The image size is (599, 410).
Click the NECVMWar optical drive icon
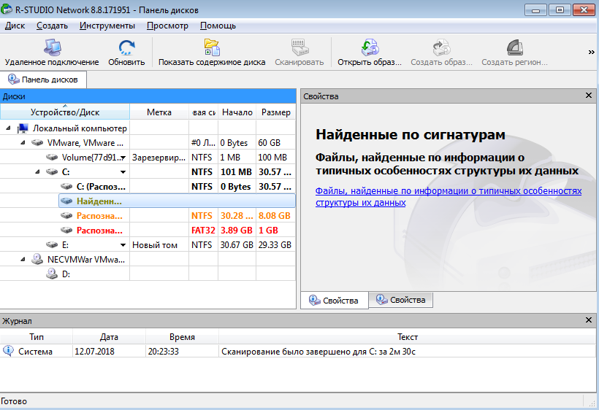click(37, 259)
